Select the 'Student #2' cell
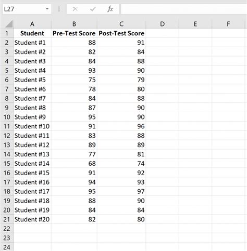Image resolution: width=247 pixels, height=251 pixels. tap(32, 52)
